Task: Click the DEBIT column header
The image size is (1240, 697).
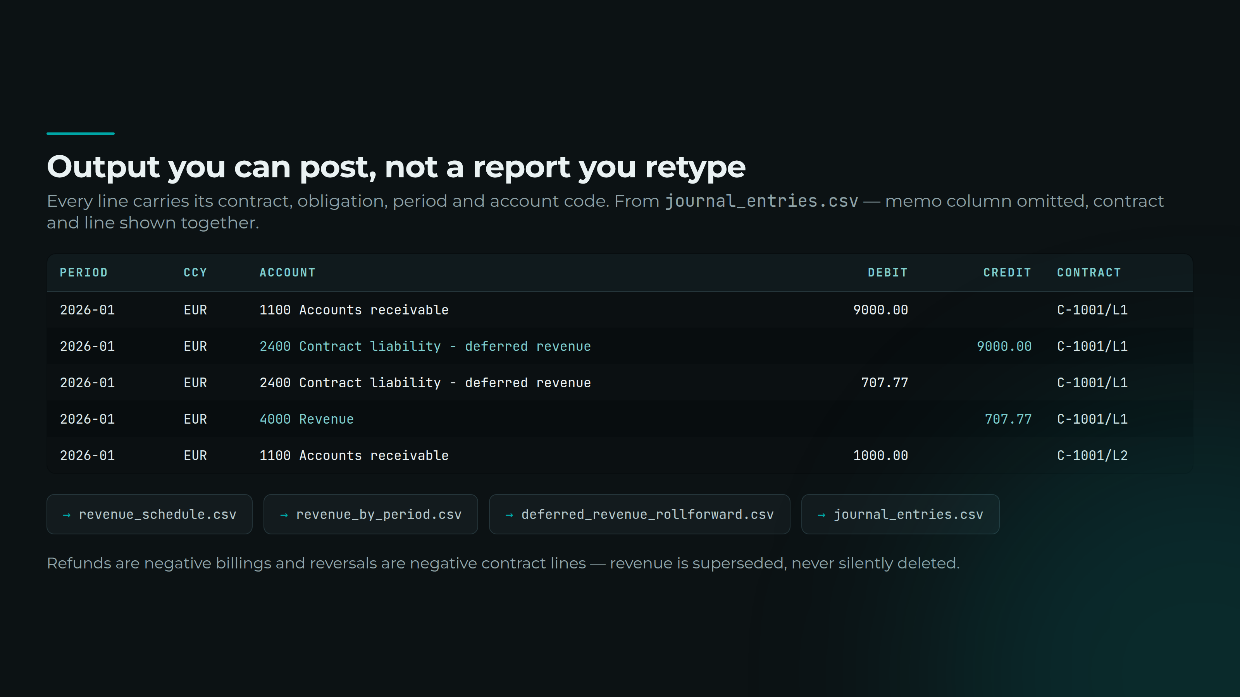Action: pos(888,273)
